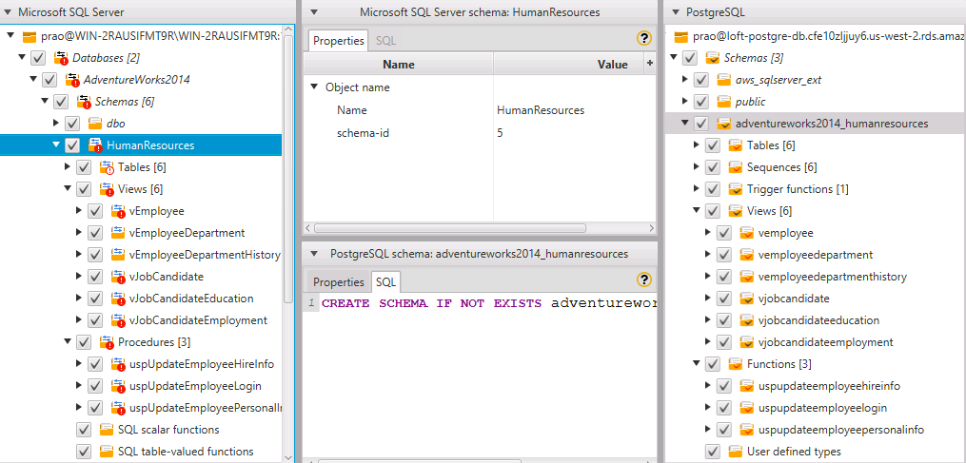Click the uspupdateemployeelogin function icon

click(747, 408)
